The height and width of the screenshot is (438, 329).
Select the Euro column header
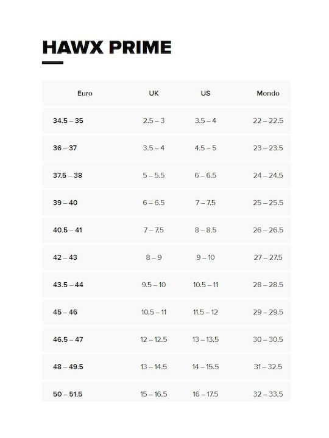click(x=85, y=93)
